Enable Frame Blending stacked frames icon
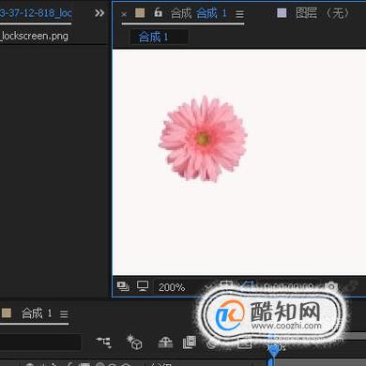This screenshot has height=366, width=366. coord(190,343)
